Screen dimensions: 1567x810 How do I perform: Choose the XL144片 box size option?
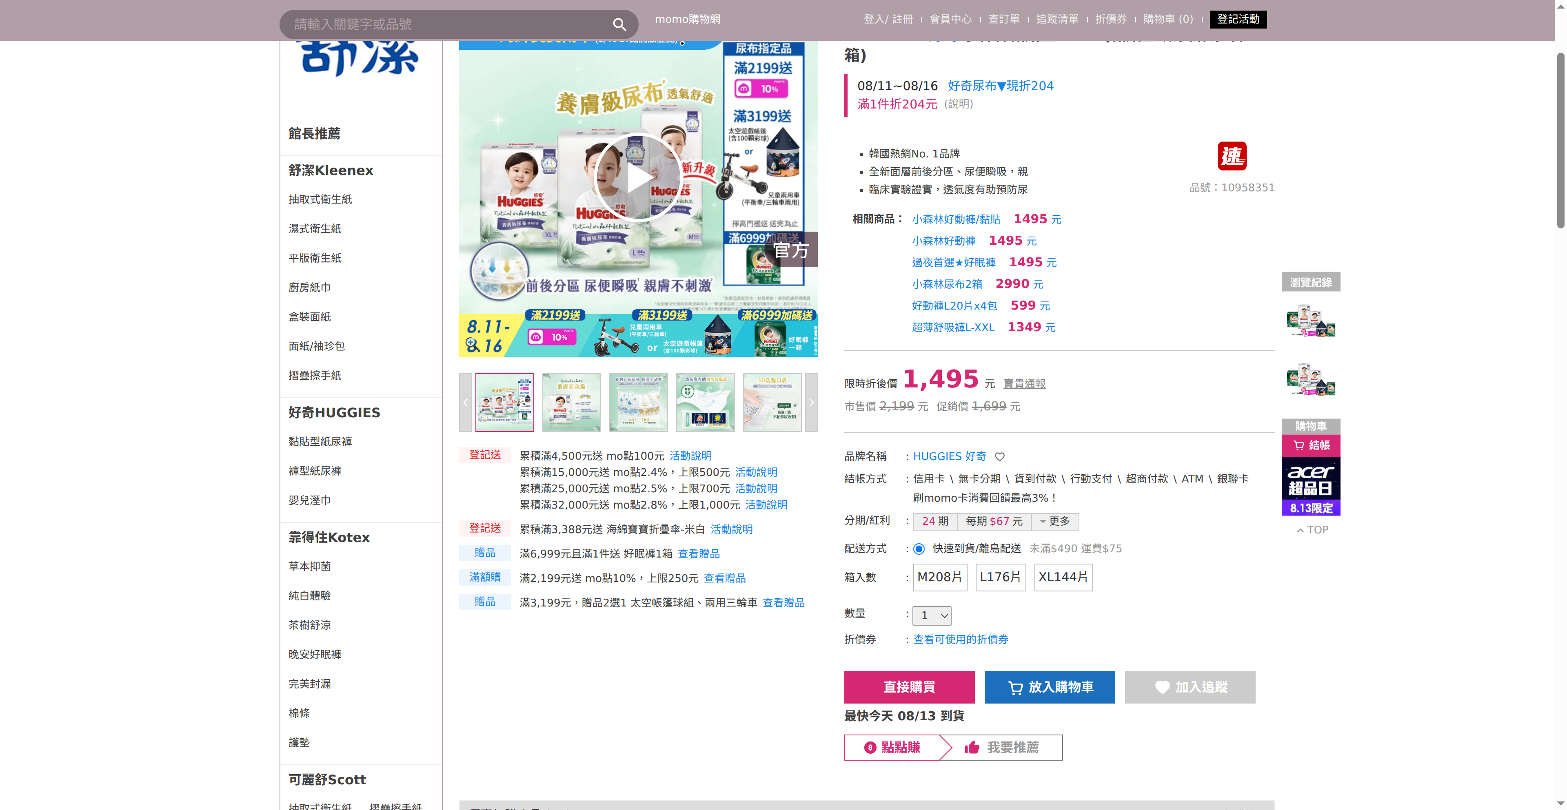click(1063, 577)
